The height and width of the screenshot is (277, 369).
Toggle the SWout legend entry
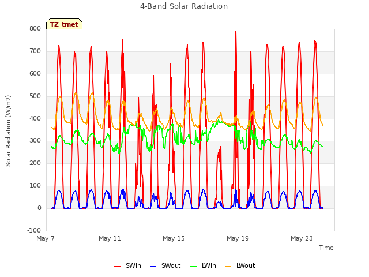coord(165,265)
